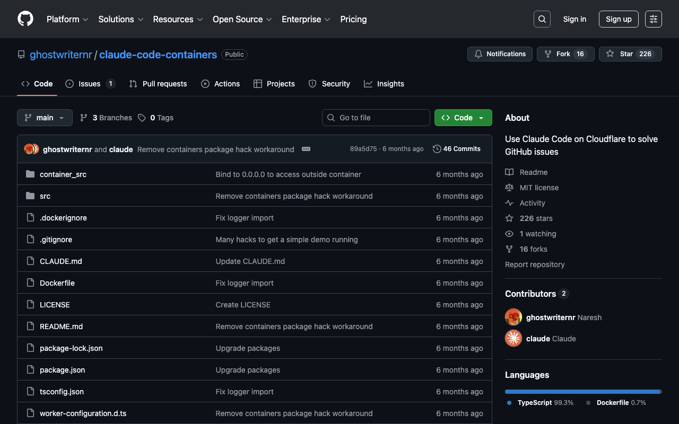This screenshot has width=679, height=424.
Task: Open the ghostwriternr contributor avatar
Action: point(513,317)
